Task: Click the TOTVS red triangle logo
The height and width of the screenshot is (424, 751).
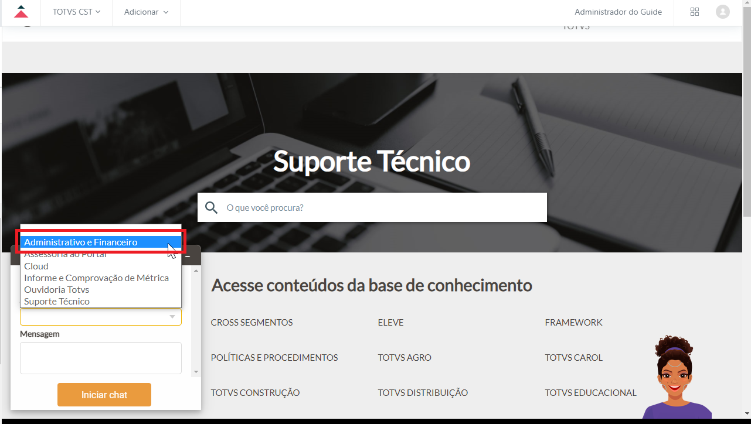Action: tap(21, 12)
